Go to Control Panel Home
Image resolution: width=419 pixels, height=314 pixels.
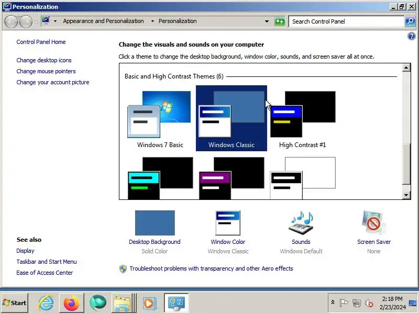tap(41, 42)
